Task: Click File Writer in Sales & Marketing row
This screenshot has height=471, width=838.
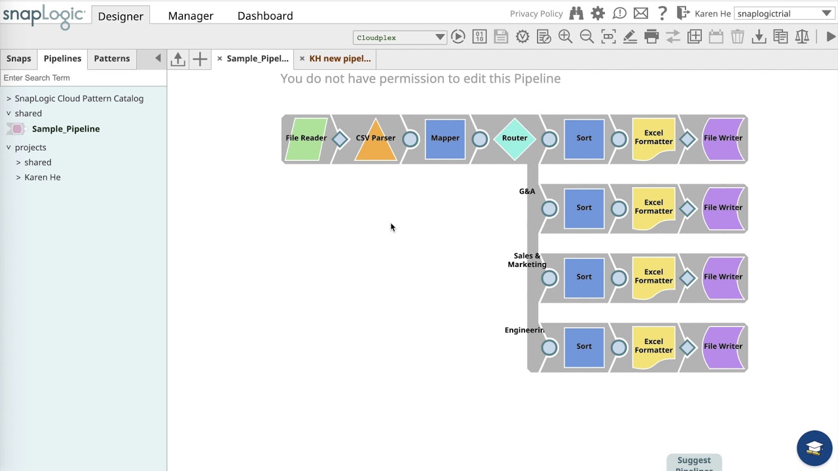Action: point(723,277)
